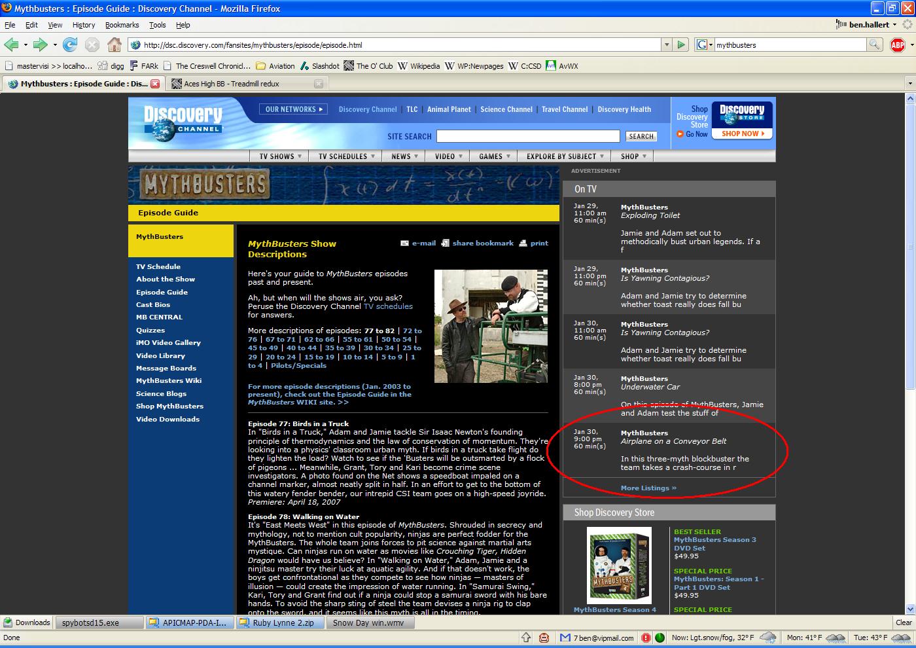Screen dimensions: 916x648
Task: Open the AvWX bookmark
Action: pyautogui.click(x=562, y=65)
